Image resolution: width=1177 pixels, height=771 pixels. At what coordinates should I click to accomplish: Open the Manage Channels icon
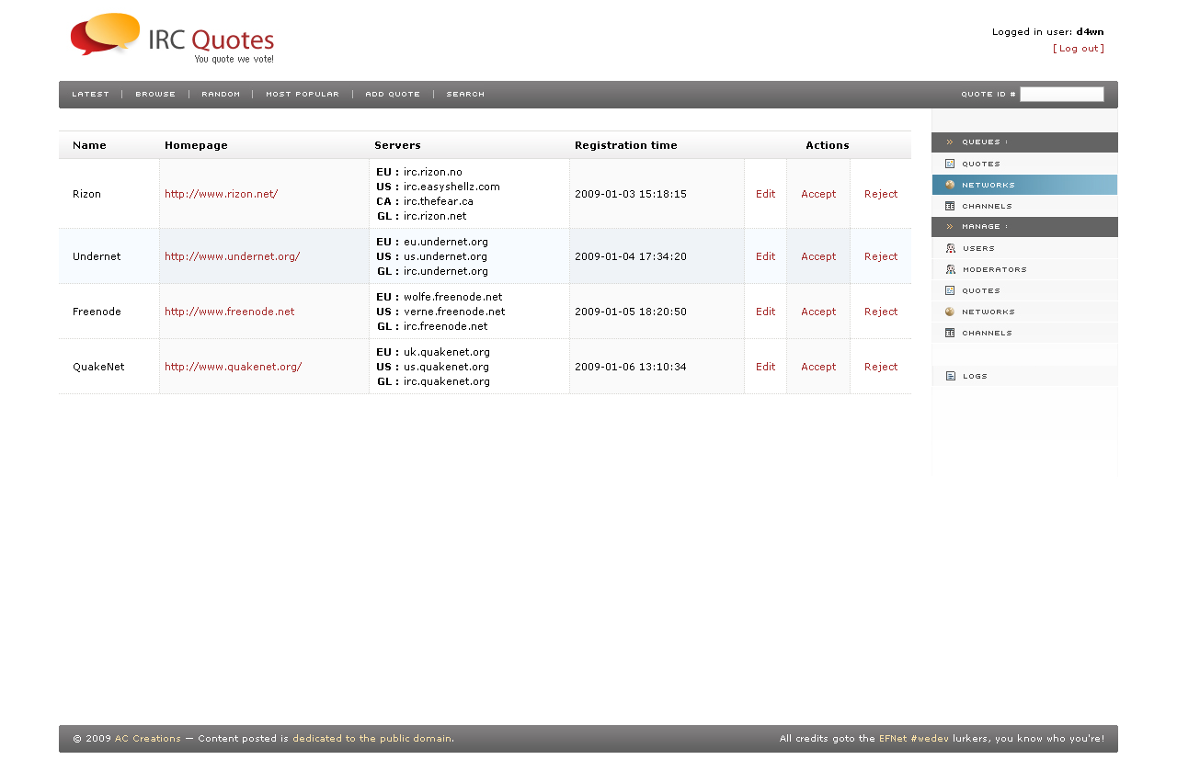(x=950, y=333)
